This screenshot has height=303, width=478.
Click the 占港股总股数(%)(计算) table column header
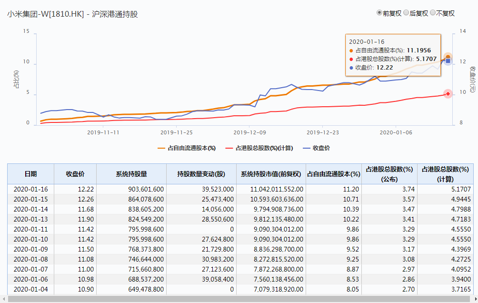[445, 174]
